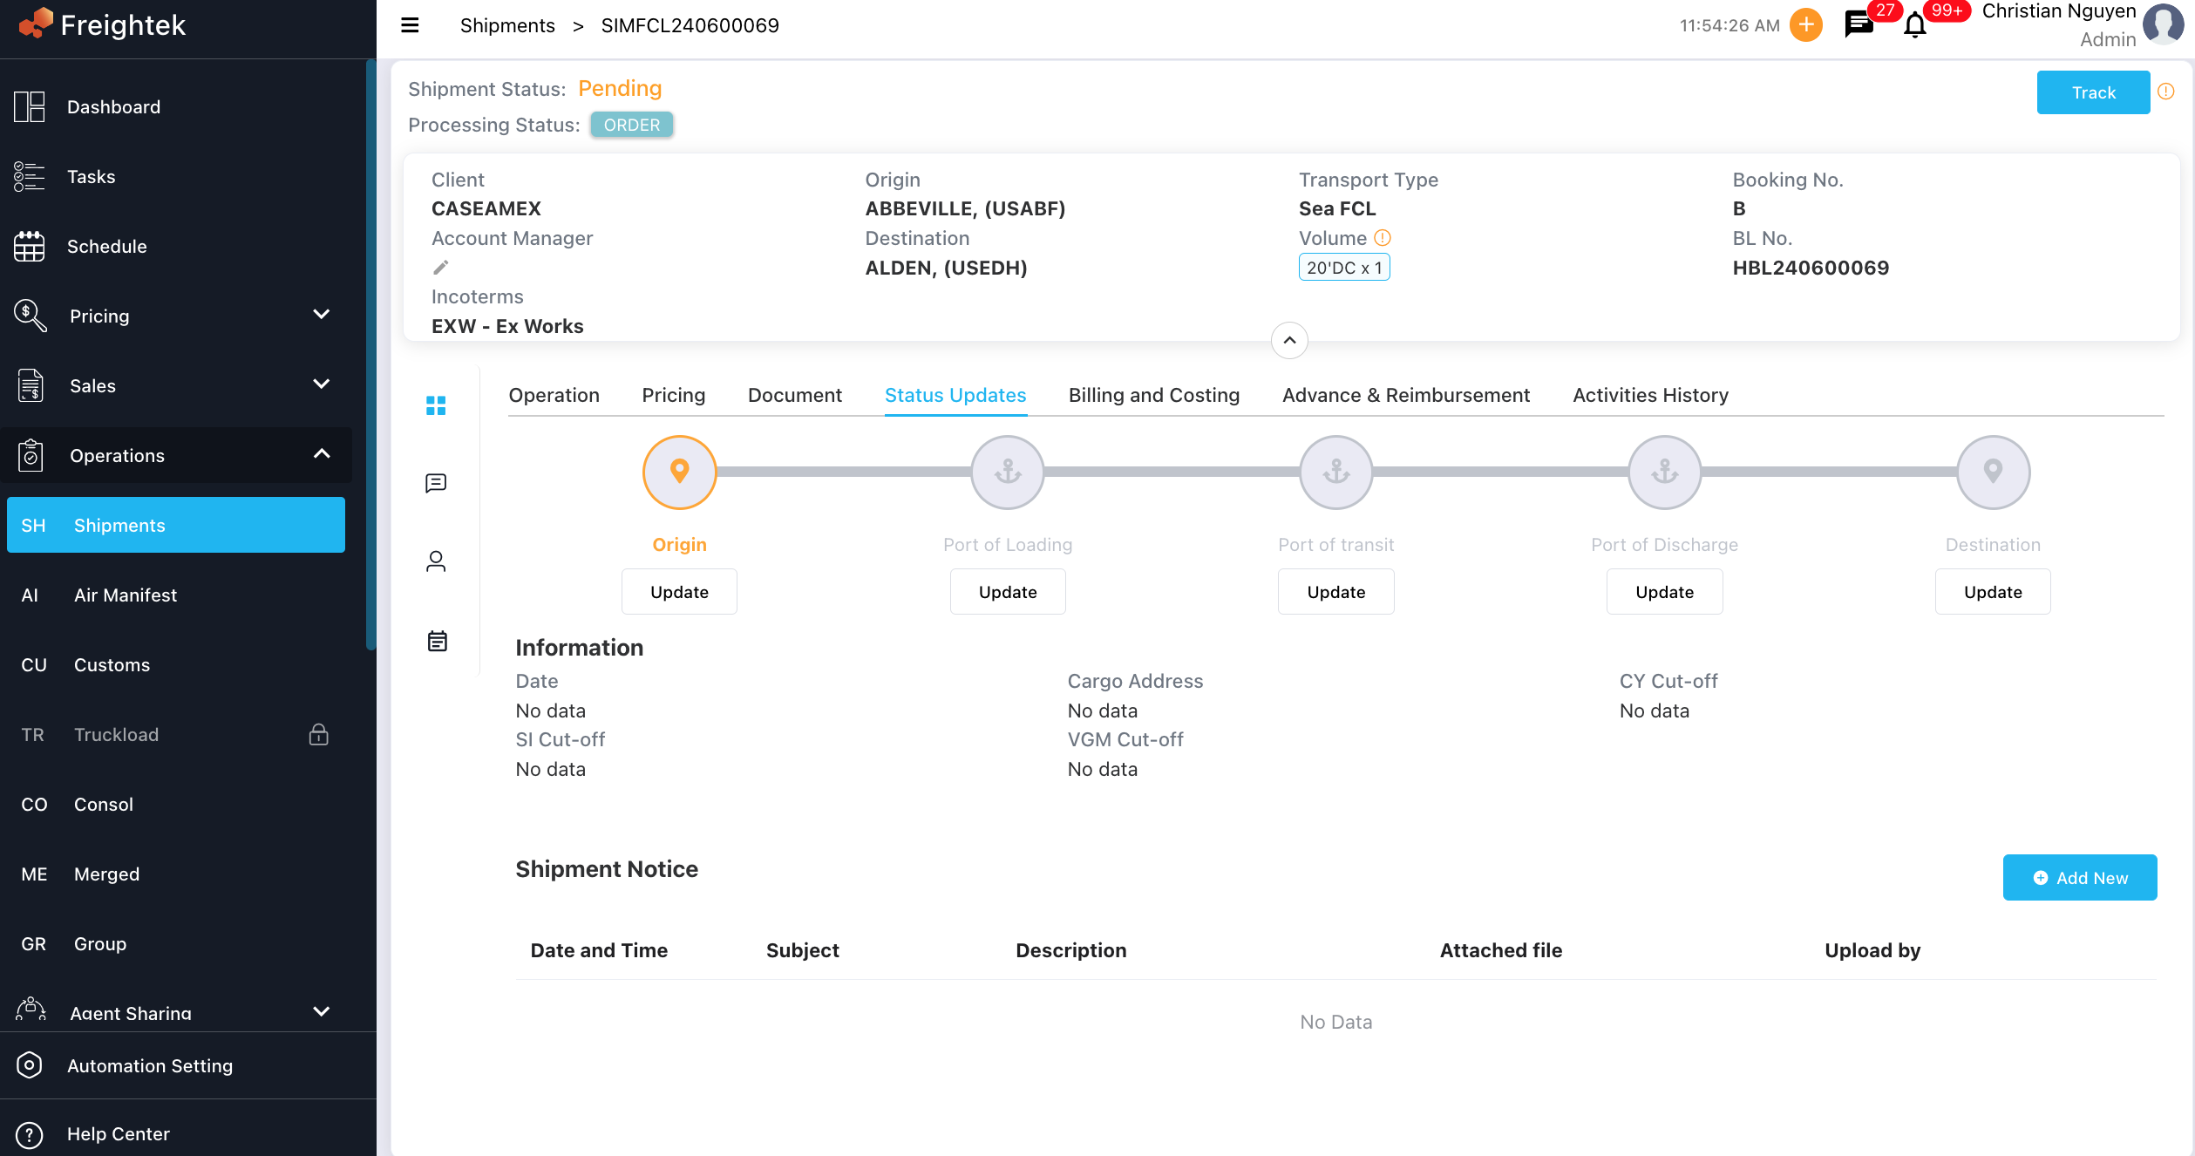Viewport: 2195px width, 1156px height.
Task: Open the Activities History tab
Action: 1650,395
